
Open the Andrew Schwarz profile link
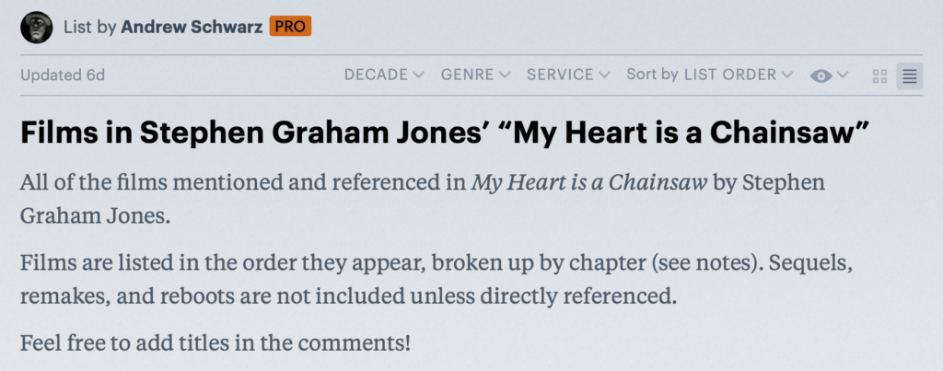click(x=191, y=28)
